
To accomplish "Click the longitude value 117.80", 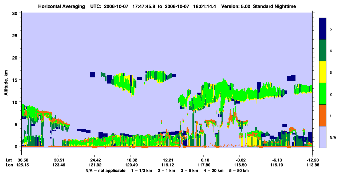I will tap(204, 165).
